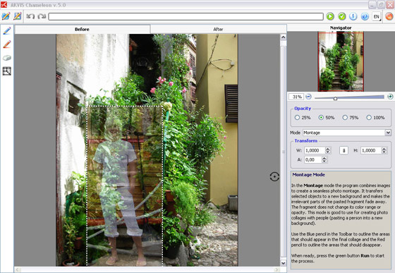The height and width of the screenshot is (273, 395).
Task: Click the Opacity group label
Action: pos(303,109)
